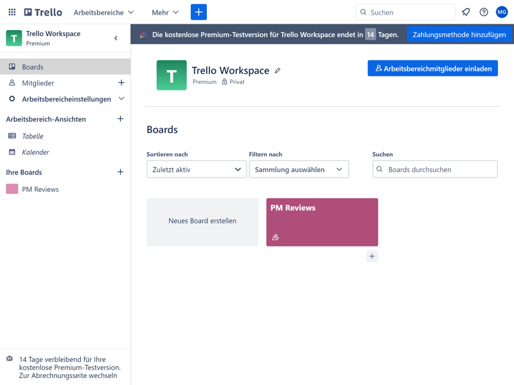This screenshot has height=385, width=514.
Task: Open the help question mark icon
Action: (484, 12)
